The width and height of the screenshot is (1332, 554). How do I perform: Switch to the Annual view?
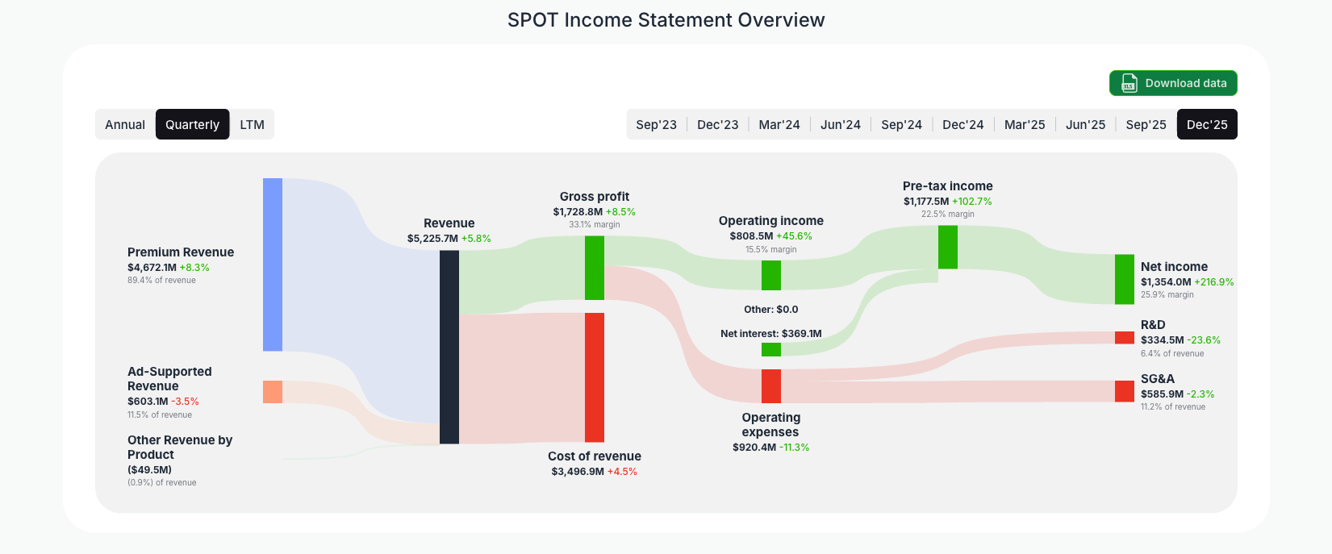[125, 124]
